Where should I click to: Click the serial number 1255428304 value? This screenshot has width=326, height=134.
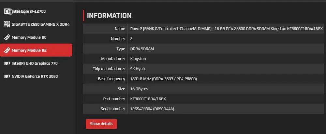152,109
